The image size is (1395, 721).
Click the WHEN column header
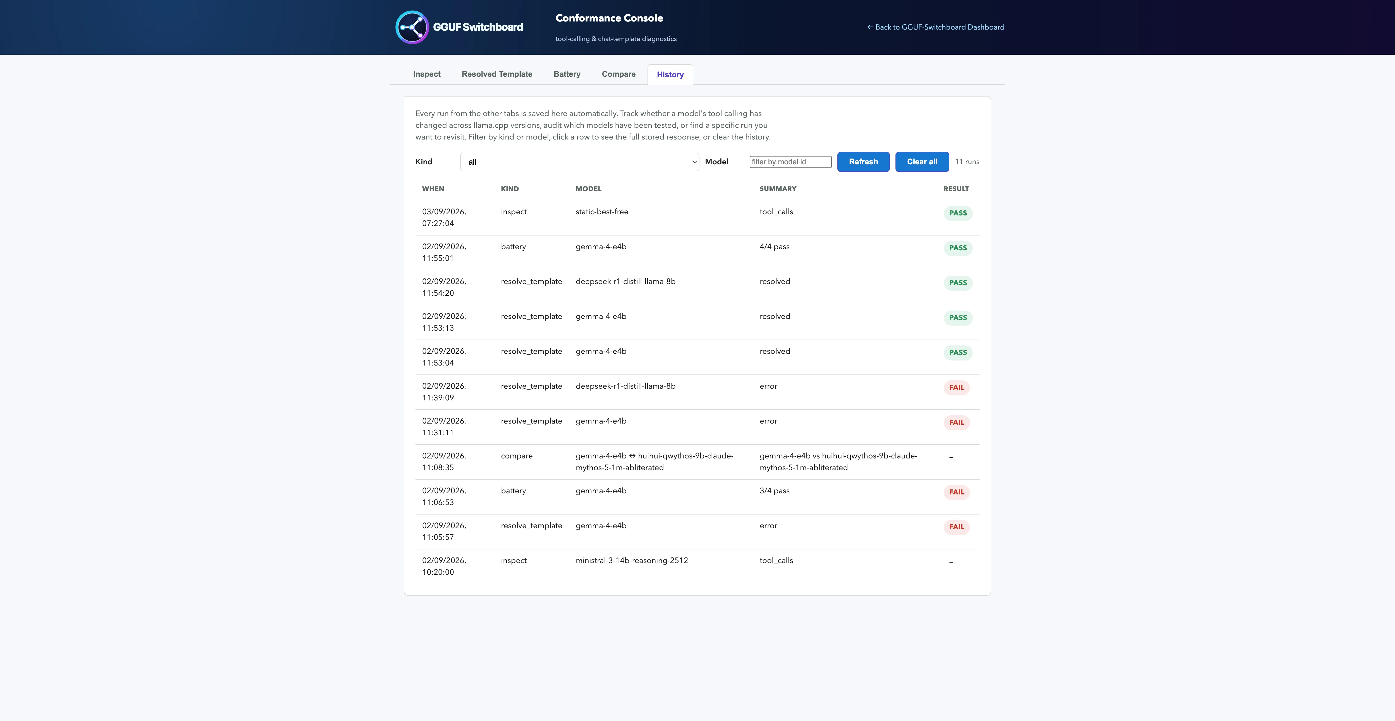(433, 189)
